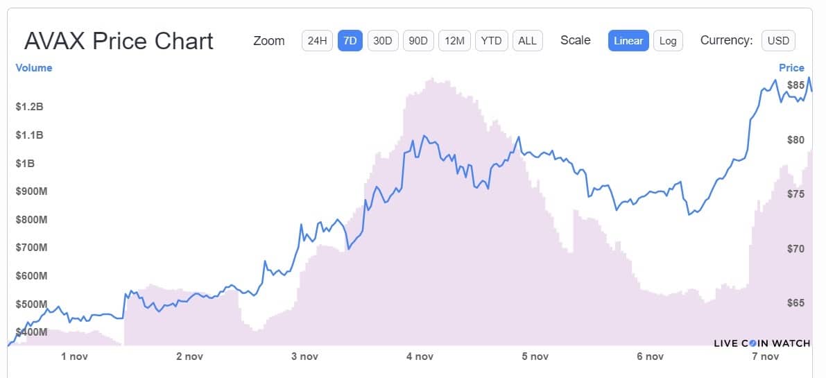This screenshot has height=378, width=826.
Task: Click the 2 nov date marker
Action: (189, 356)
